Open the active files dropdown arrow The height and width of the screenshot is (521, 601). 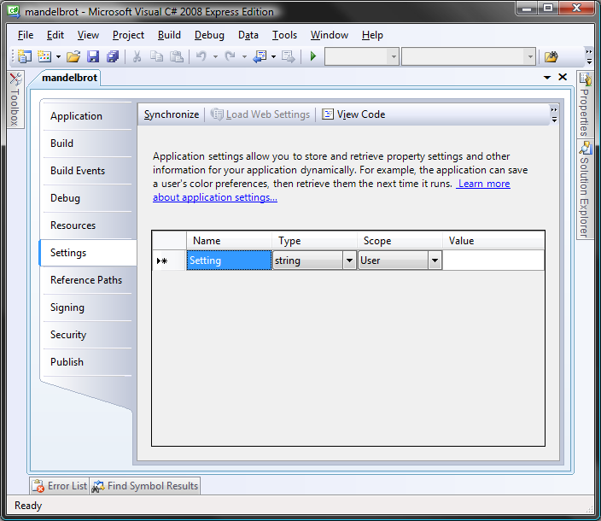[x=547, y=78]
